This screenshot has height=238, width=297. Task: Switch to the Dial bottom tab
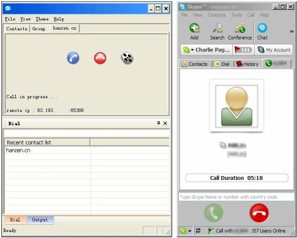pyautogui.click(x=15, y=220)
